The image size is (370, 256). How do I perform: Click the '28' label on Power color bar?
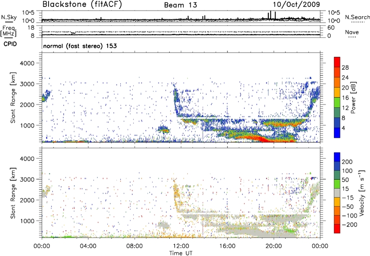(345, 67)
